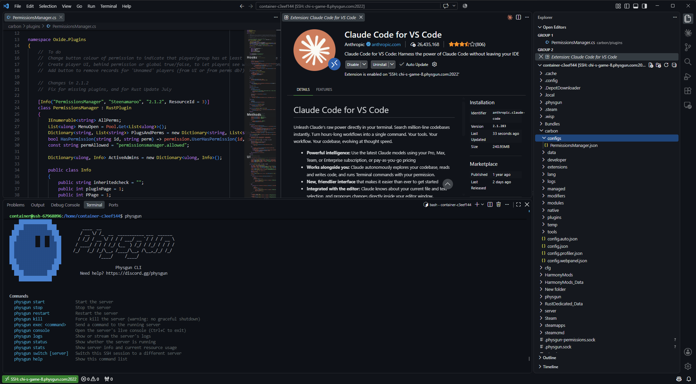Open Extensions view in activity bar

[688, 91]
